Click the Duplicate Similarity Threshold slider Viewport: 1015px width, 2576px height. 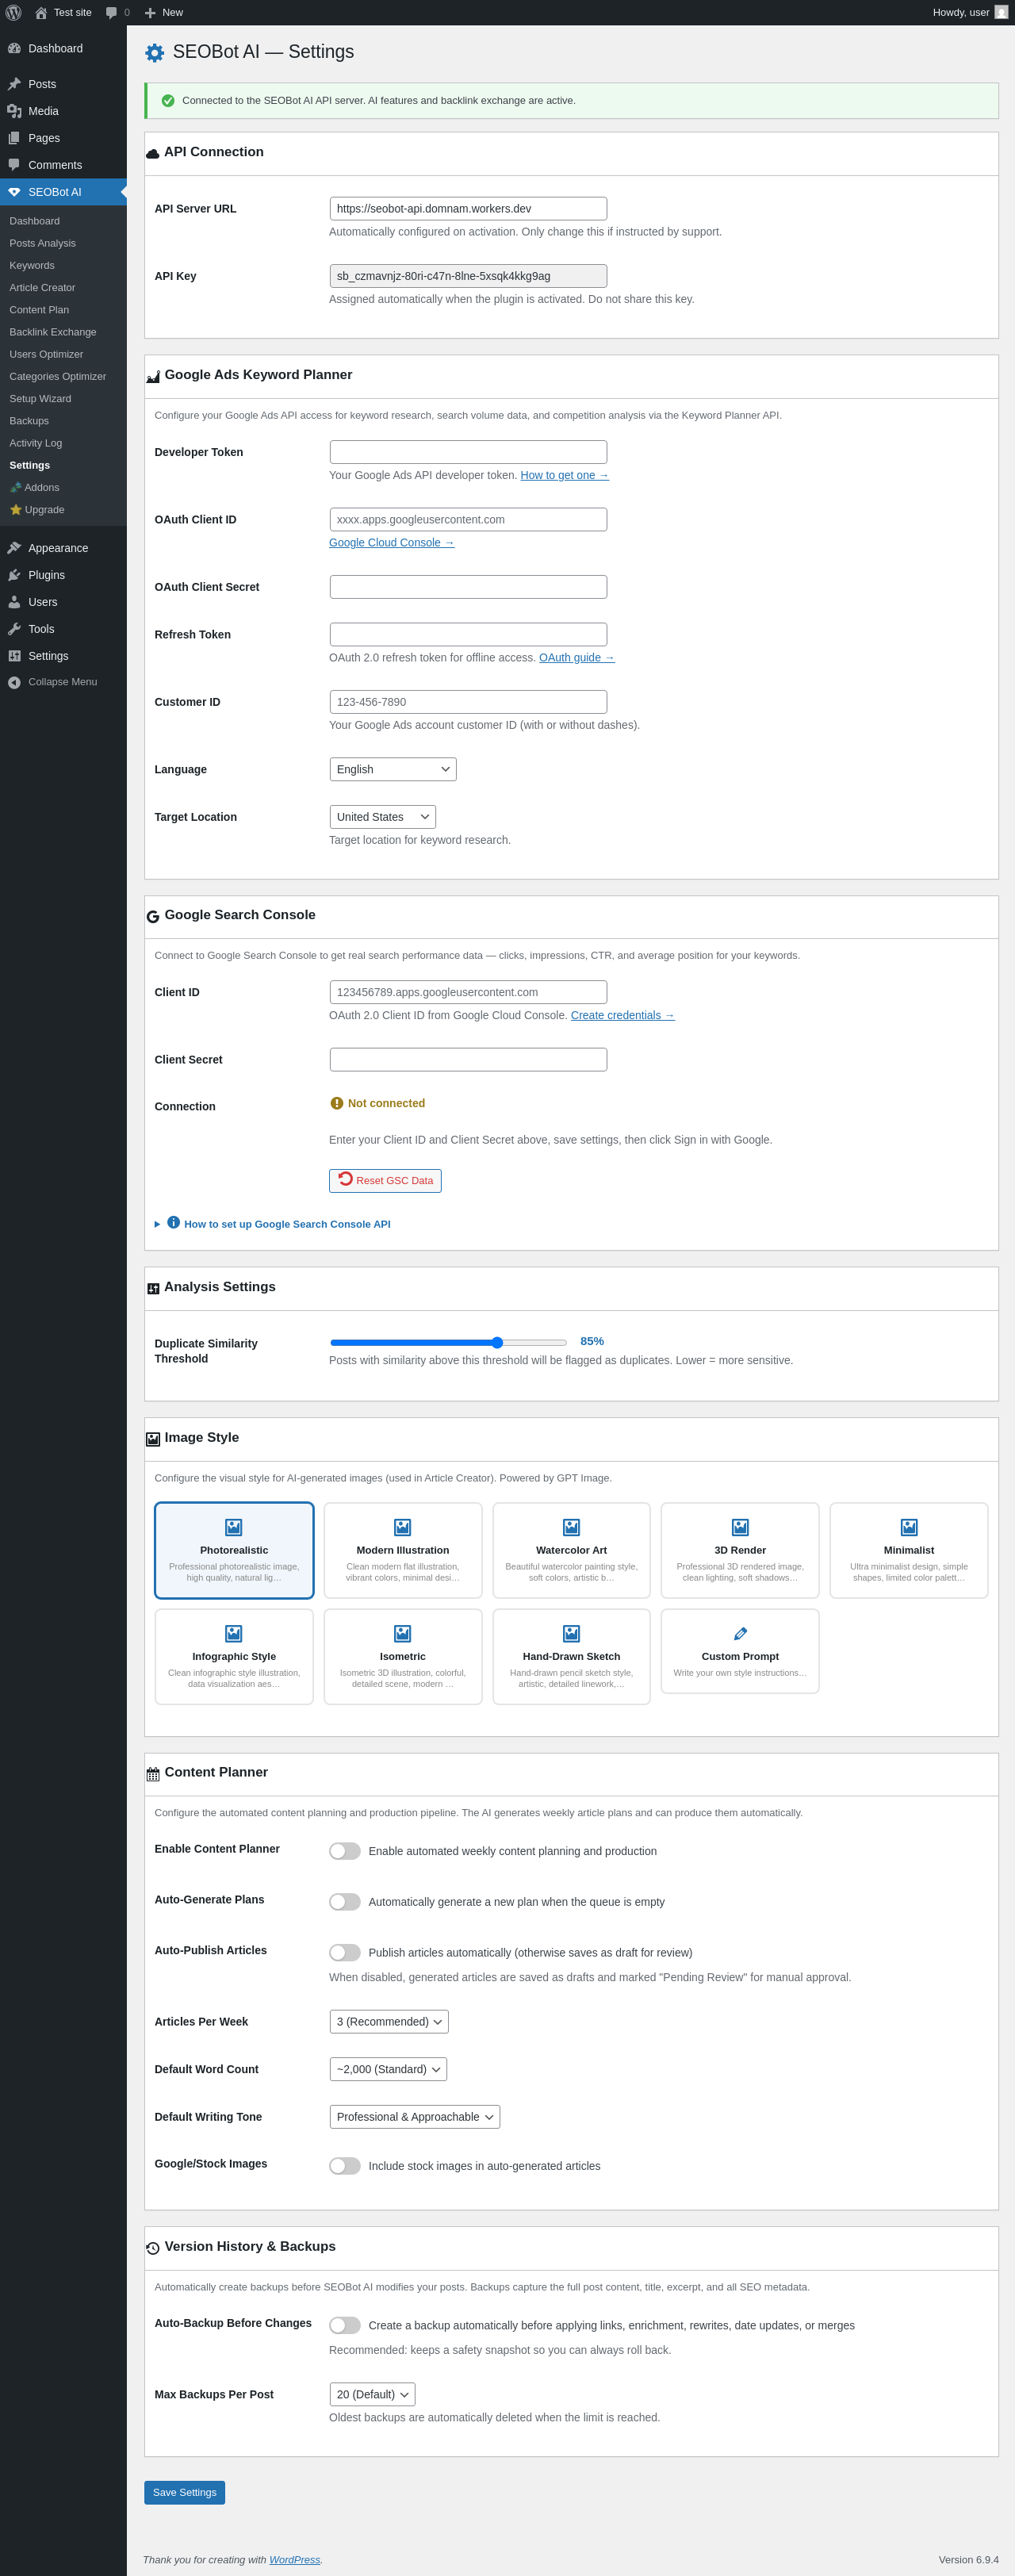(448, 1342)
